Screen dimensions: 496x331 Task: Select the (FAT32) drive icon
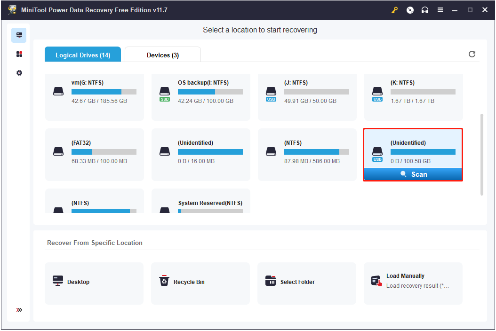58,151
